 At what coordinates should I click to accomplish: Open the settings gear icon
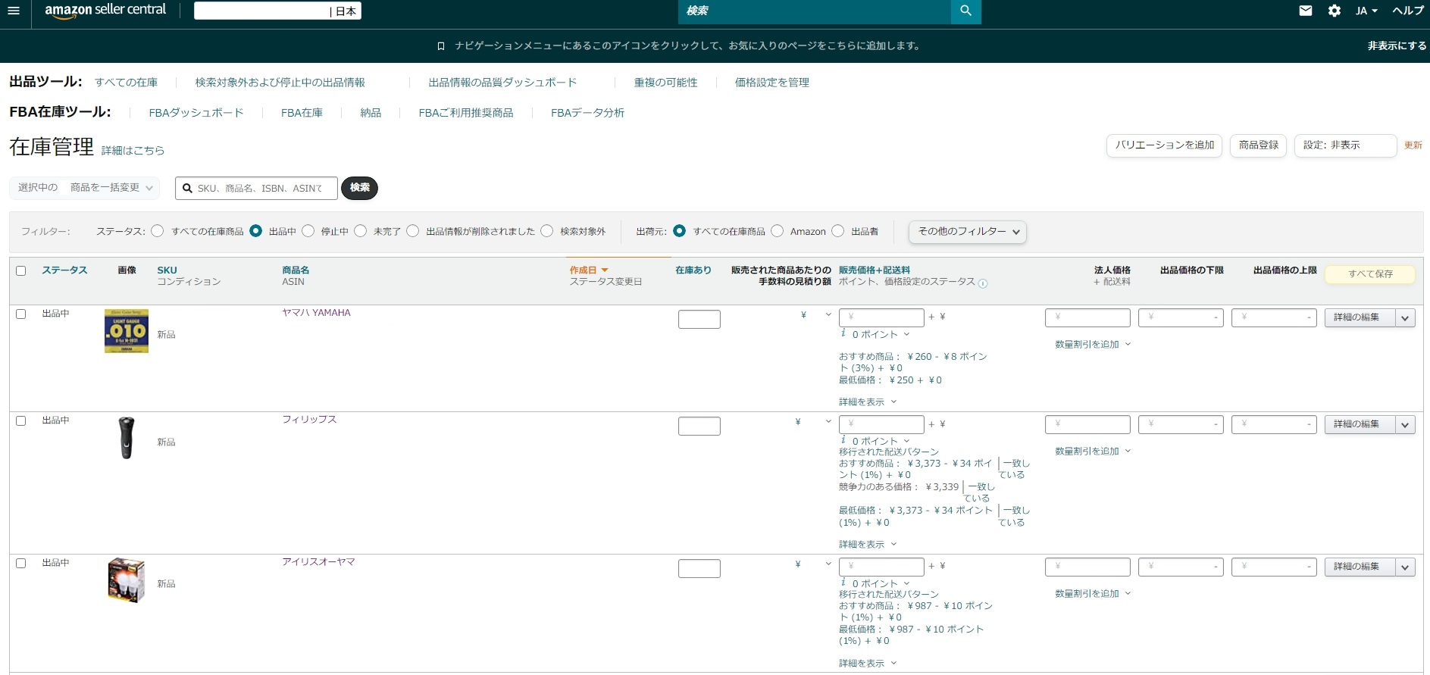(1334, 11)
